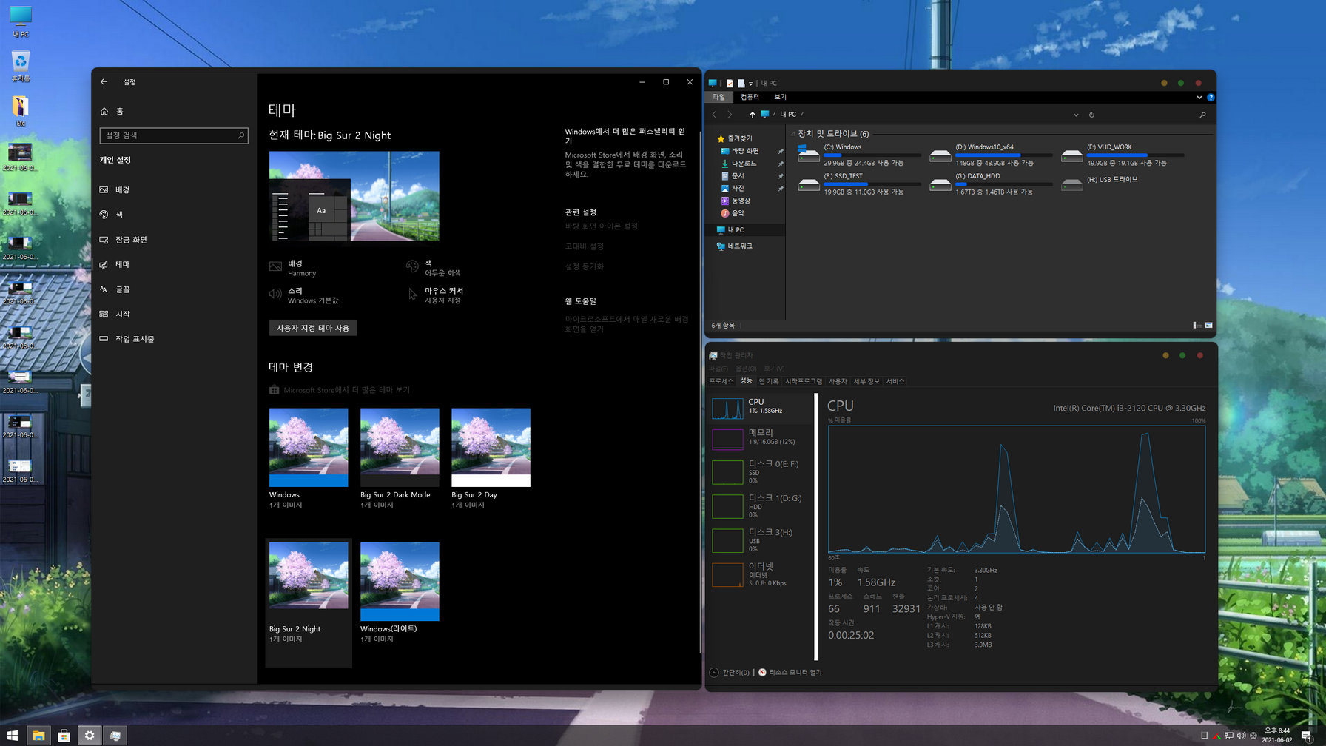The width and height of the screenshot is (1326, 746).
Task: Open the 보기 tab in Explorer ribbon
Action: pyautogui.click(x=780, y=97)
